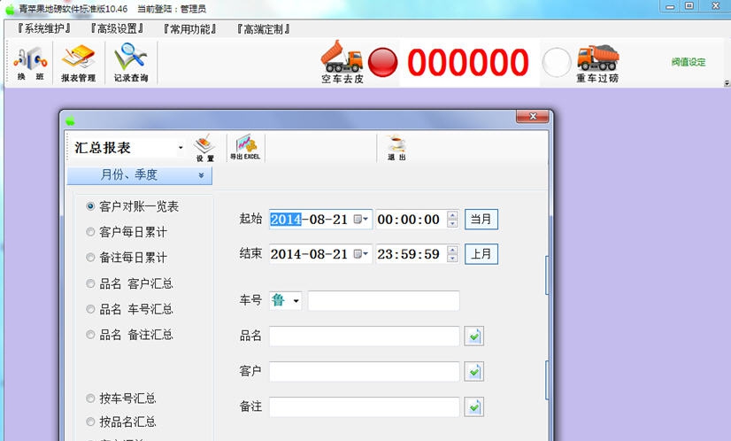
Task: Click the start time spinner arrows
Action: (452, 220)
